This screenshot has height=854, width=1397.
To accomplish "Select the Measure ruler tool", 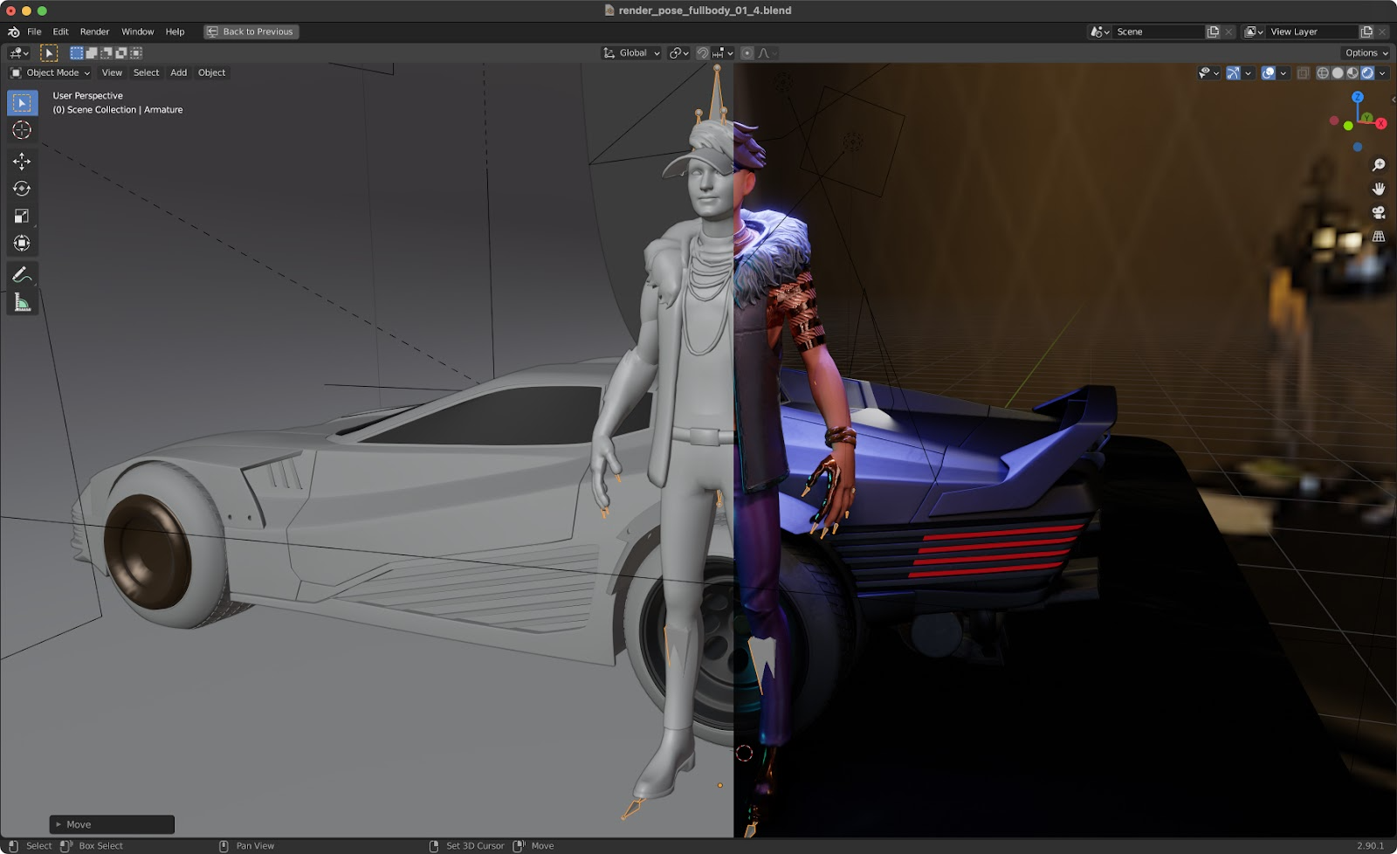I will (22, 302).
